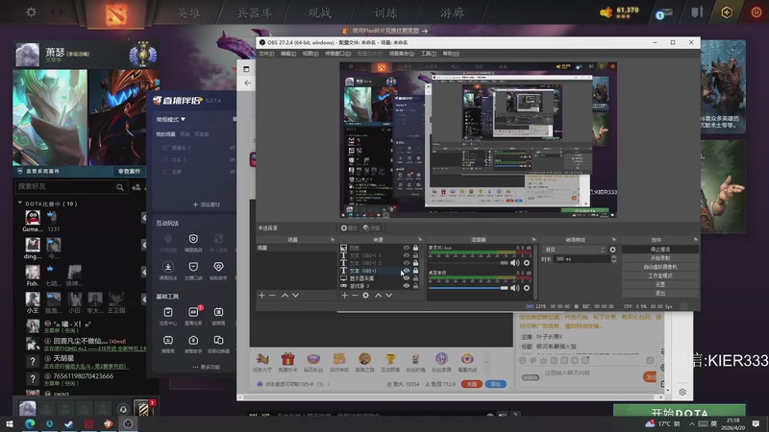Image resolution: width=769 pixels, height=432 pixels.
Task: Open the Dota mail notification icon
Action: click(664, 13)
